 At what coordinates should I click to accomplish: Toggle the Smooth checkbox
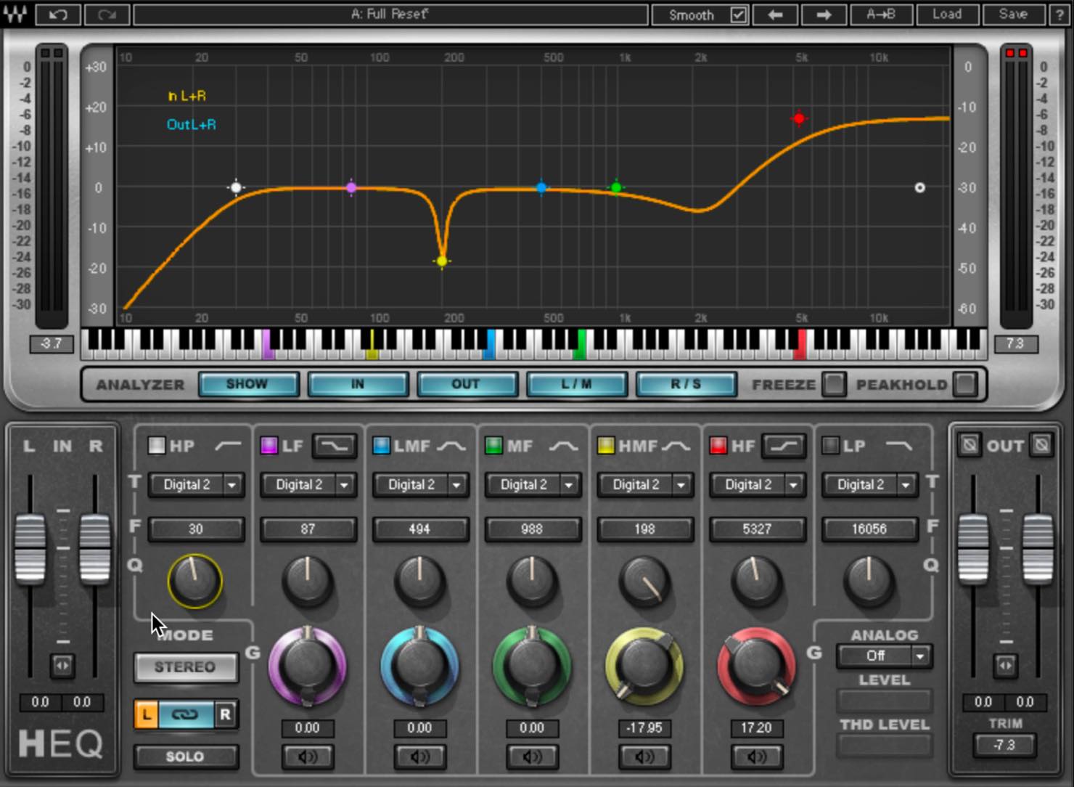[x=738, y=15]
